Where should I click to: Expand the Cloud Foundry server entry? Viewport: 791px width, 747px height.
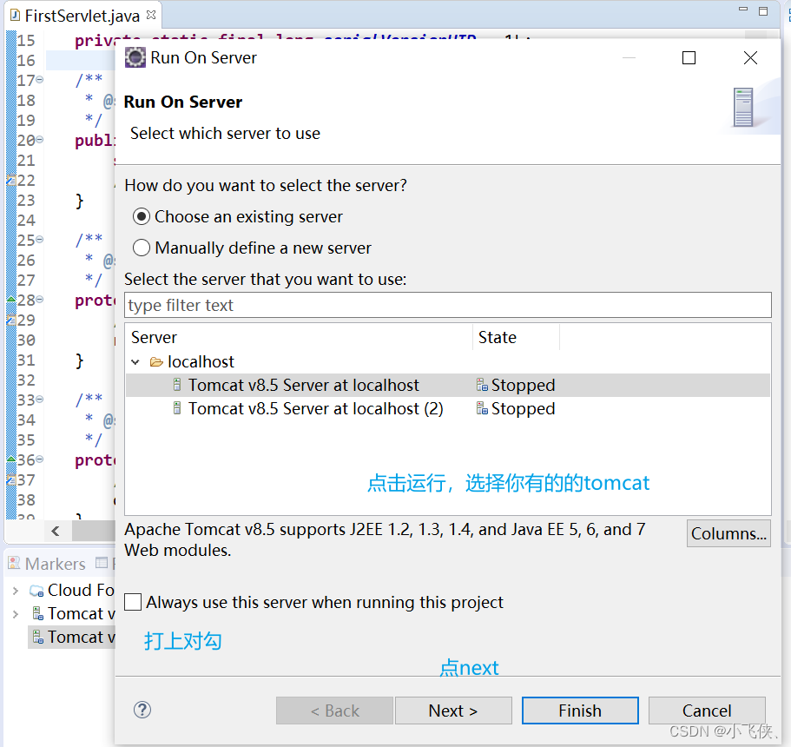(15, 591)
